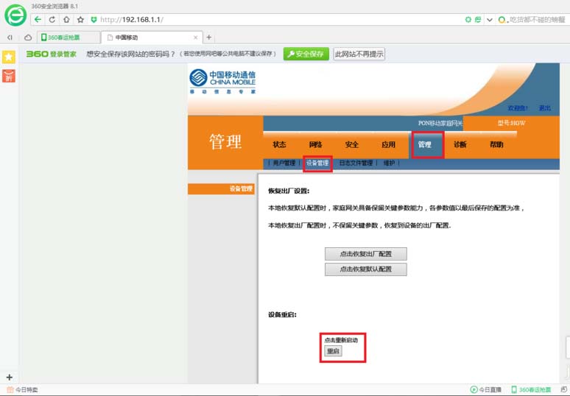Click the plus icon in sidebar bottom

click(x=10, y=377)
